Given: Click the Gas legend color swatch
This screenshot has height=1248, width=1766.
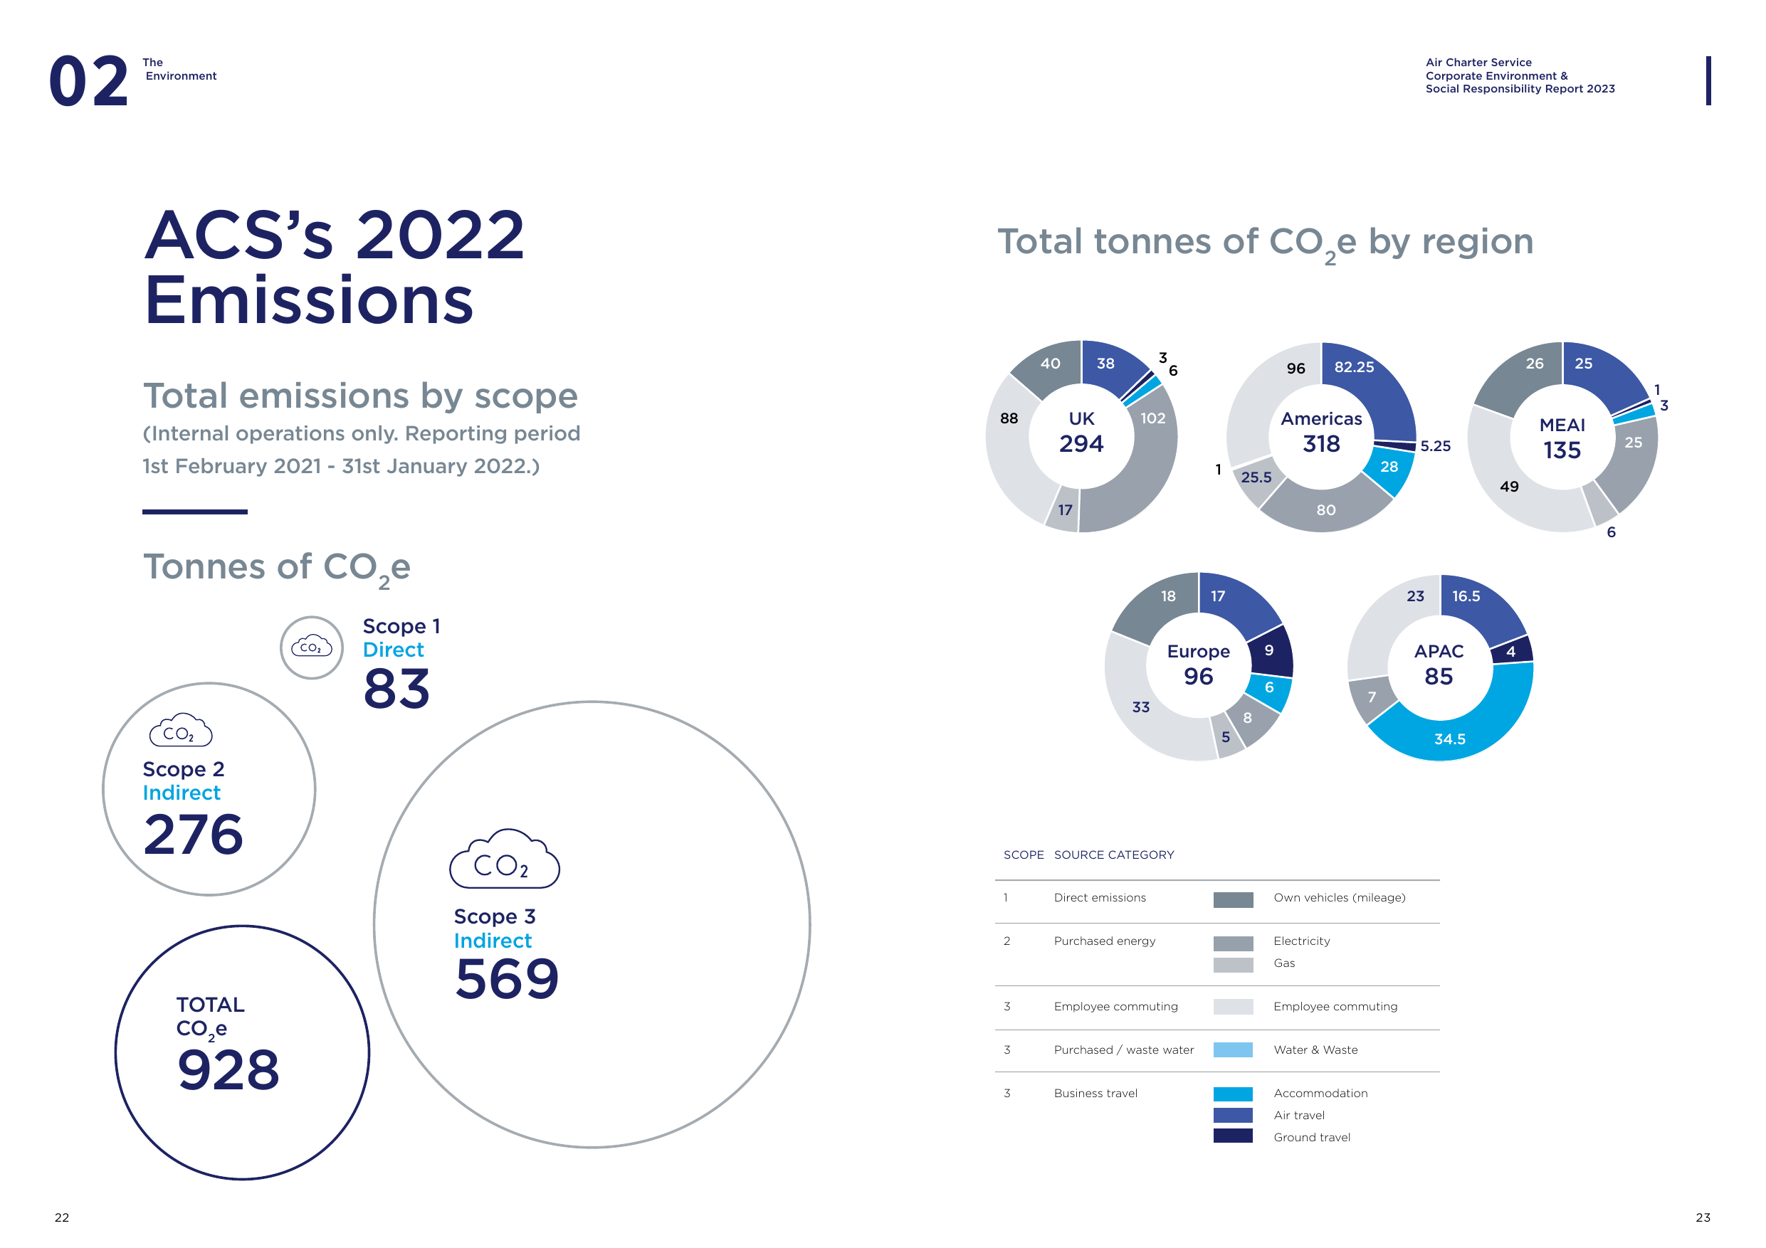Looking at the screenshot, I should 1233,964.
